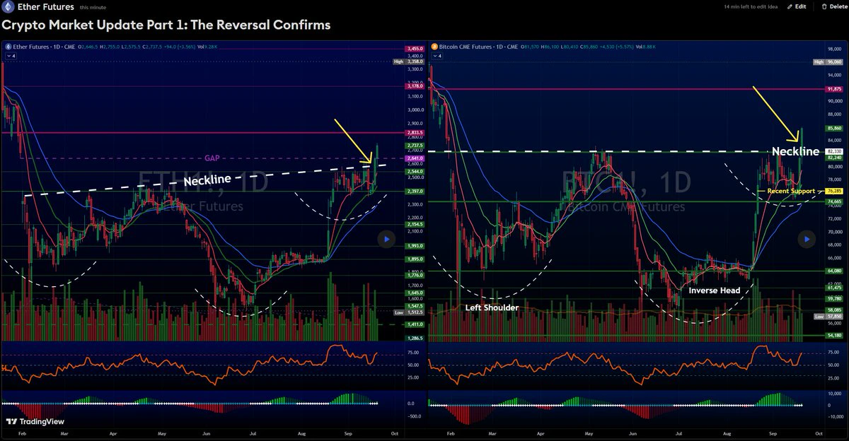Click the 1,411.0 price label
This screenshot has height=441, width=849.
click(x=414, y=324)
